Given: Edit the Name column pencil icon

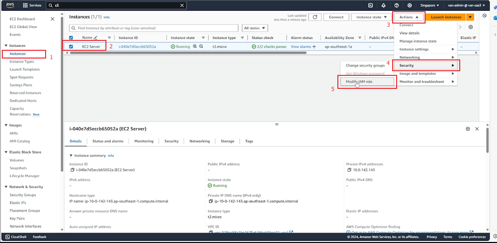Looking at the screenshot, I should coord(96,38).
